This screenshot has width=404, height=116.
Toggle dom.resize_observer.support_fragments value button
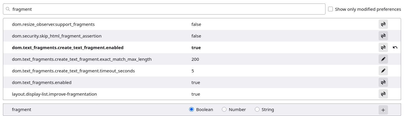click(x=383, y=24)
